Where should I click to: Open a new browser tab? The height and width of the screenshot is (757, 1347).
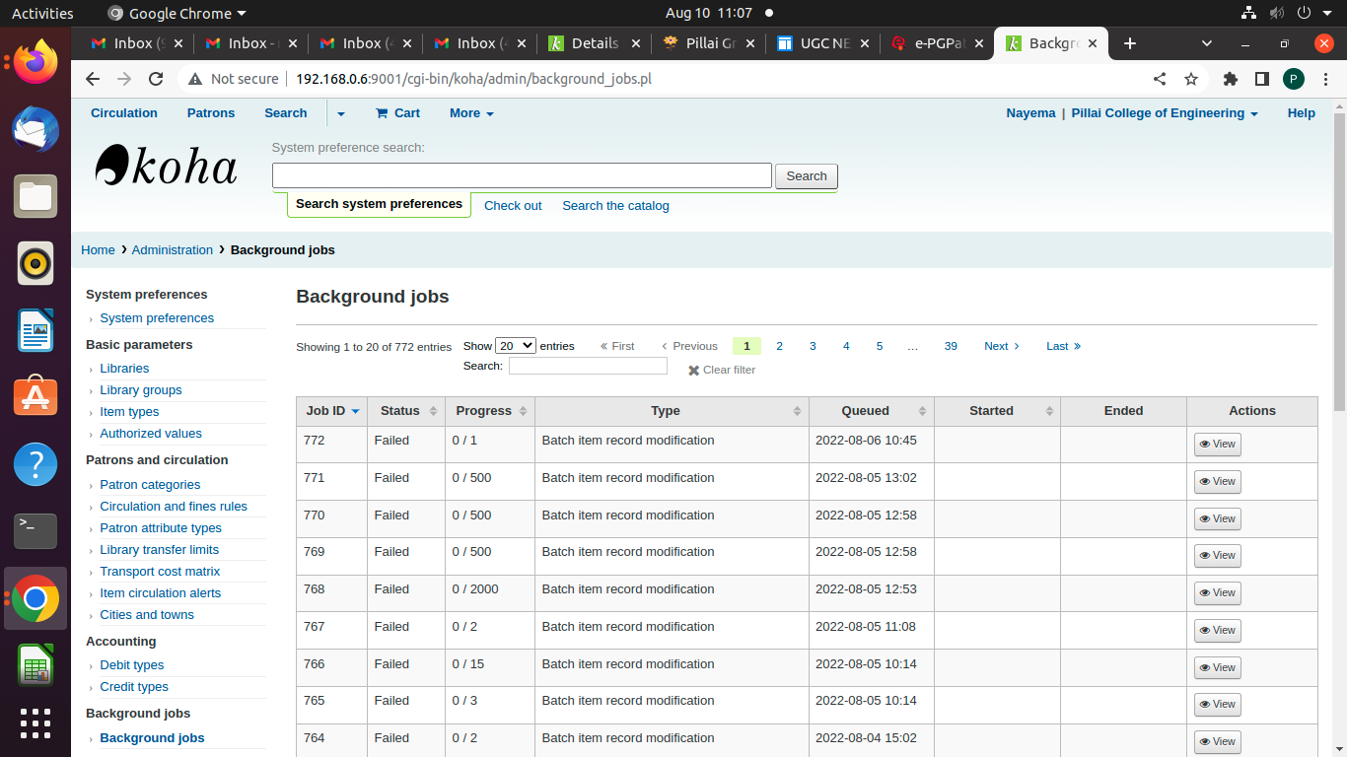point(1130,43)
